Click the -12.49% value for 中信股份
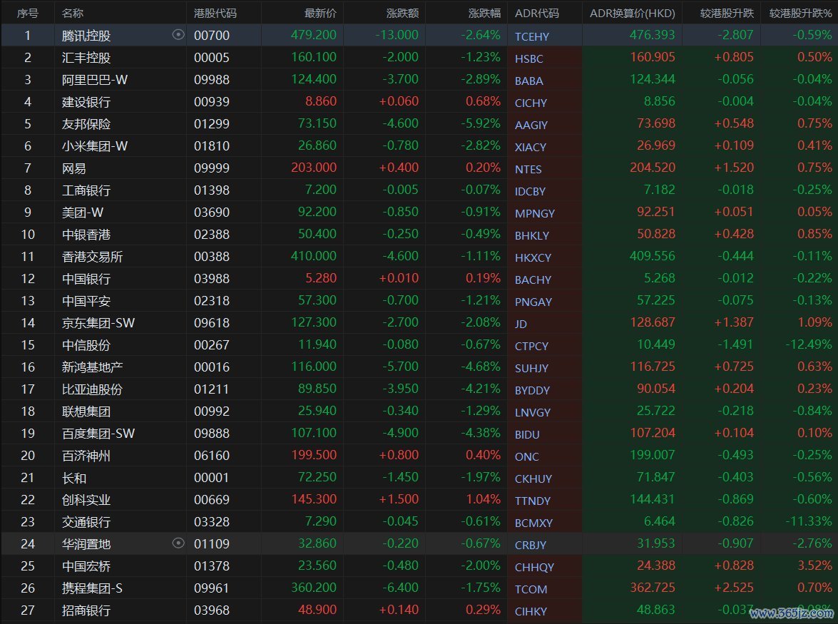The width and height of the screenshot is (838, 624). point(809,344)
